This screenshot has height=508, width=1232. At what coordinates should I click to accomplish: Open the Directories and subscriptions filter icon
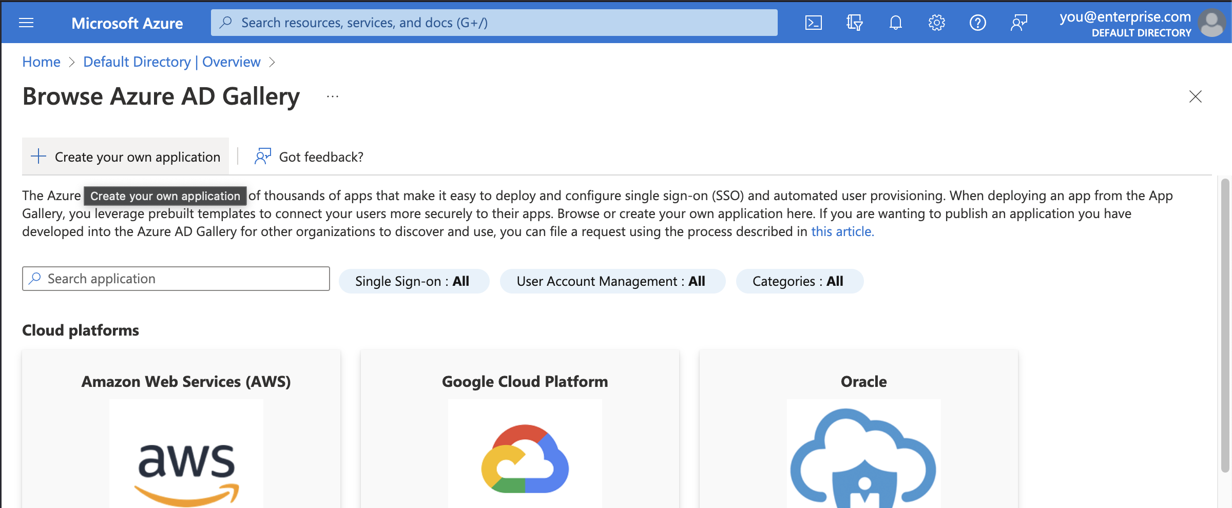click(854, 22)
